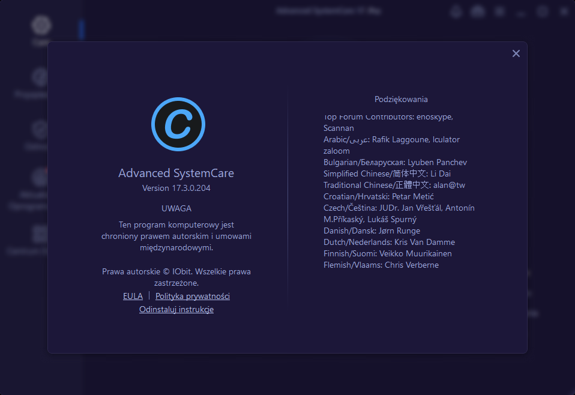Select the Bulgarian Lyuben Panchev line
Viewport: 575px width, 395px height.
click(396, 162)
